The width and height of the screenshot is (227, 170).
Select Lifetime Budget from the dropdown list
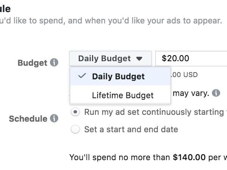point(123,95)
